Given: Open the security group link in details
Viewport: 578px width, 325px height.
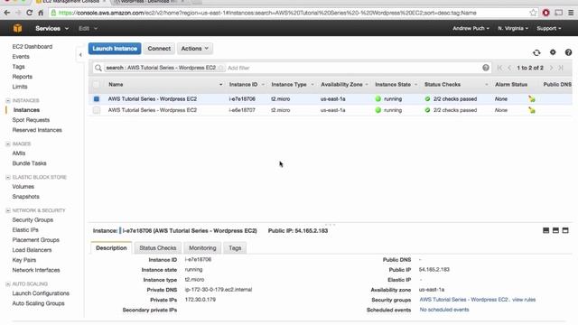Looking at the screenshot, I should [463, 300].
